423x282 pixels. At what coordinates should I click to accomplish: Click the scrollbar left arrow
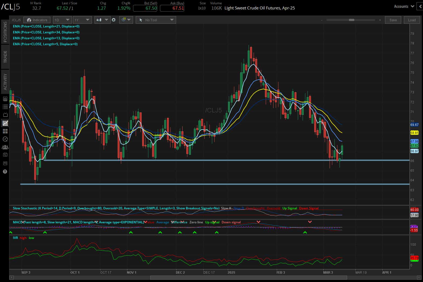[11, 277]
